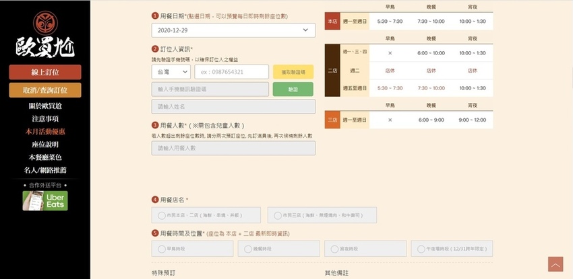Open the dining date dropdown showing 2020-12-29

pos(233,30)
